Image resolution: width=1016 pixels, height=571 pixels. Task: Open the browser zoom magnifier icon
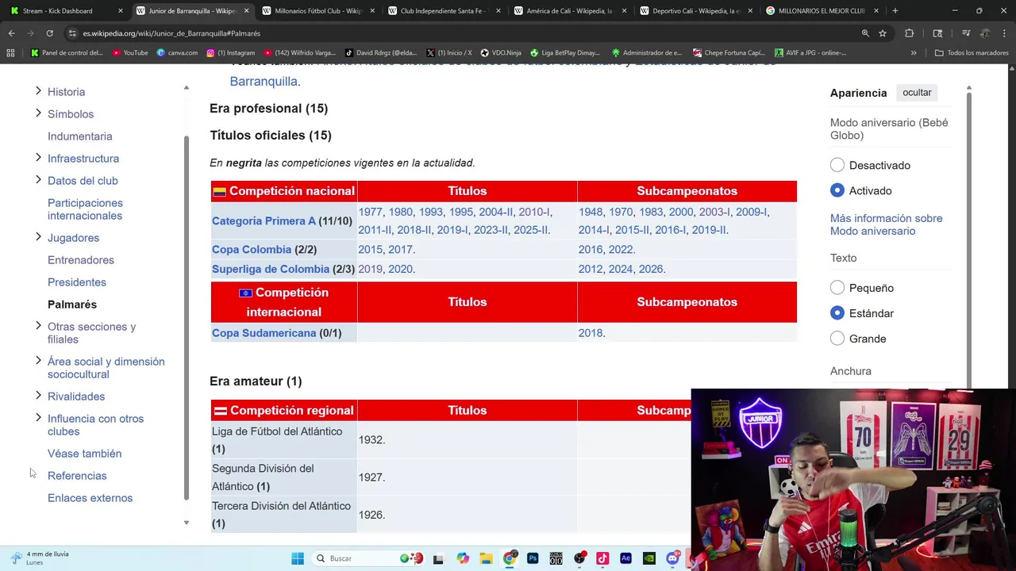tap(865, 33)
